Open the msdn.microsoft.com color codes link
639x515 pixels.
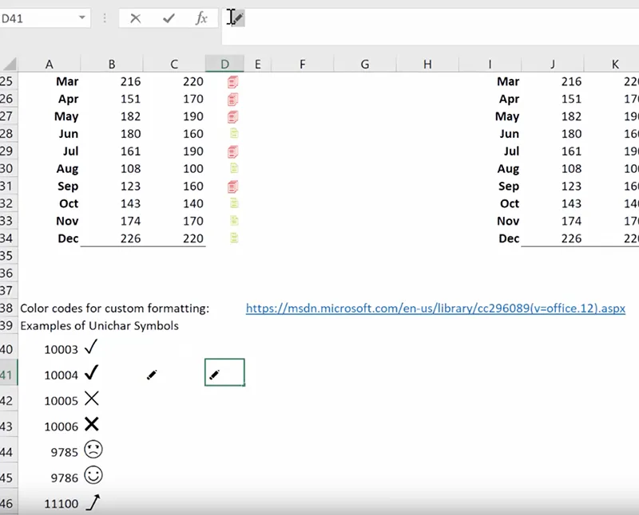(x=435, y=308)
